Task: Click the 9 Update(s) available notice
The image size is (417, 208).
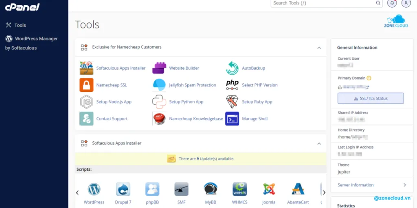Action: (x=206, y=159)
